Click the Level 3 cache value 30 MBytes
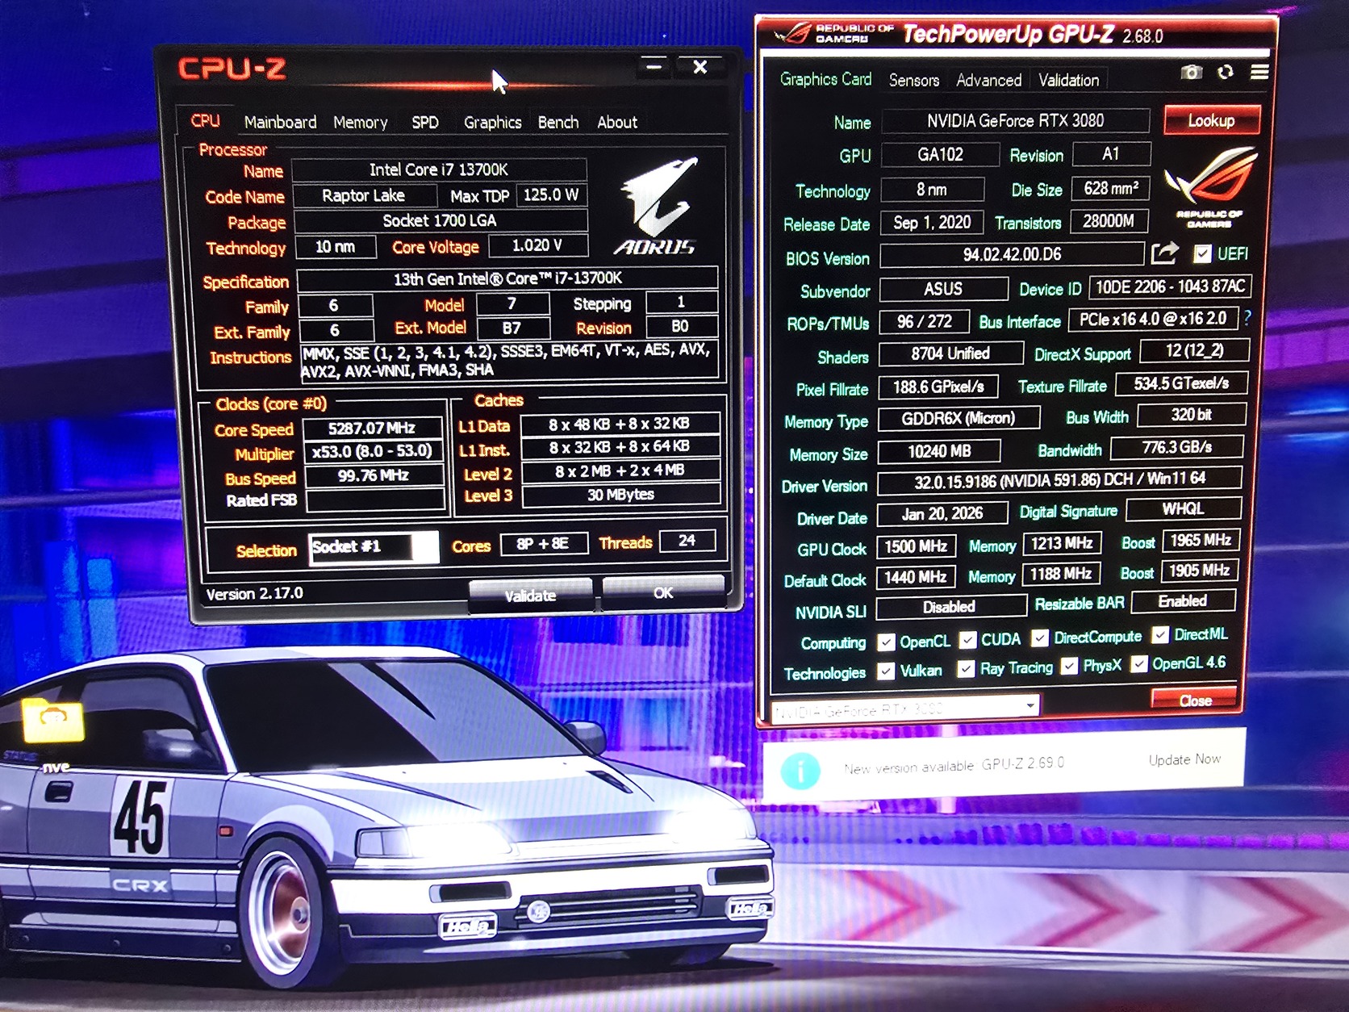 pyautogui.click(x=620, y=495)
